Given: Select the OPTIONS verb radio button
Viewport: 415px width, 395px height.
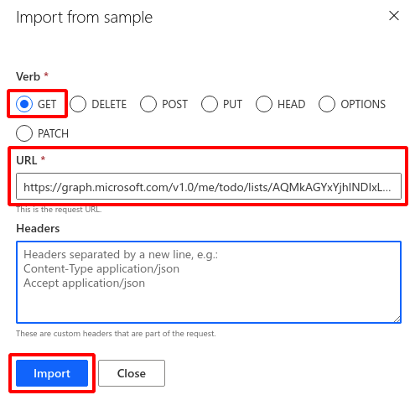Looking at the screenshot, I should click(327, 104).
